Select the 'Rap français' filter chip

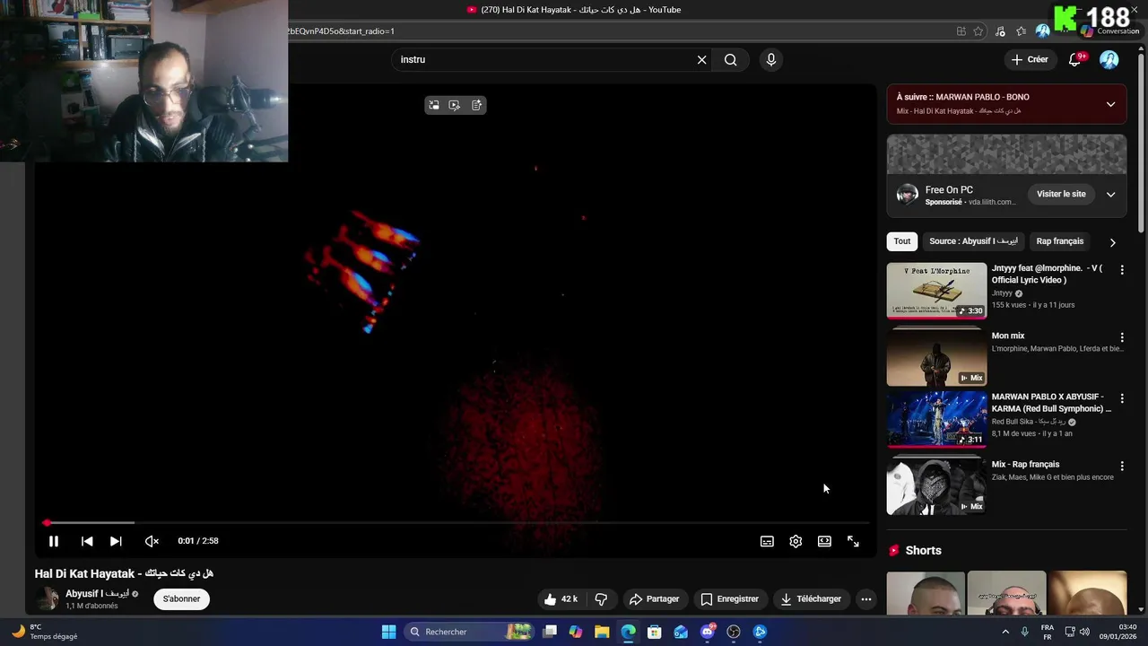point(1059,241)
